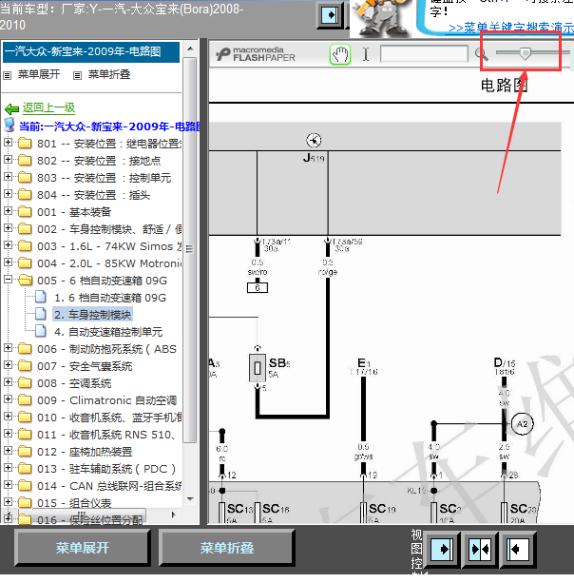Click the green back arrow icon
This screenshot has height=583, width=574.
pyautogui.click(x=12, y=109)
